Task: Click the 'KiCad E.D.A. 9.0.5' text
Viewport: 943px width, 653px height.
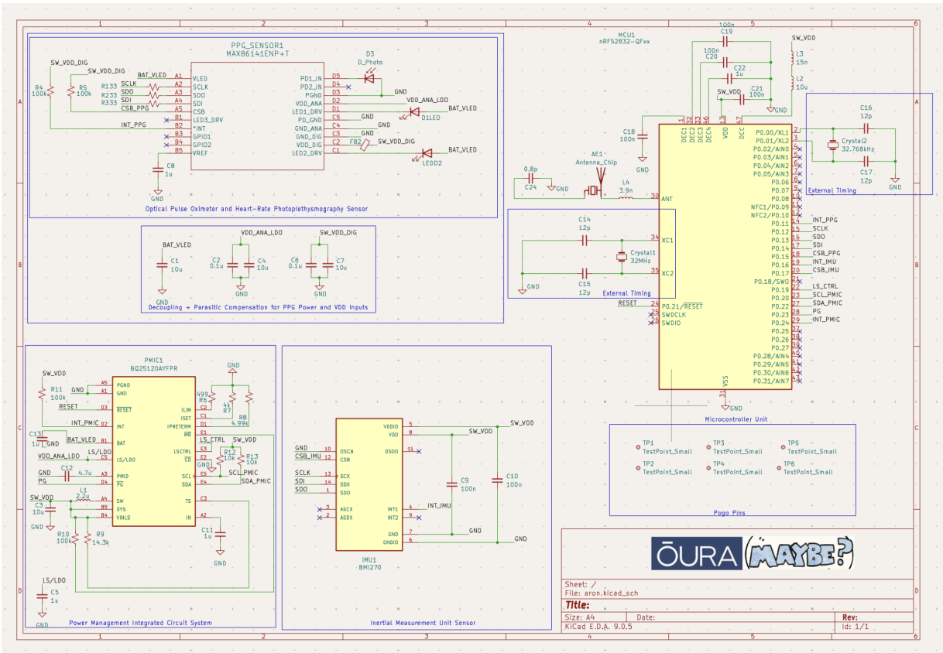Action: coord(599,627)
